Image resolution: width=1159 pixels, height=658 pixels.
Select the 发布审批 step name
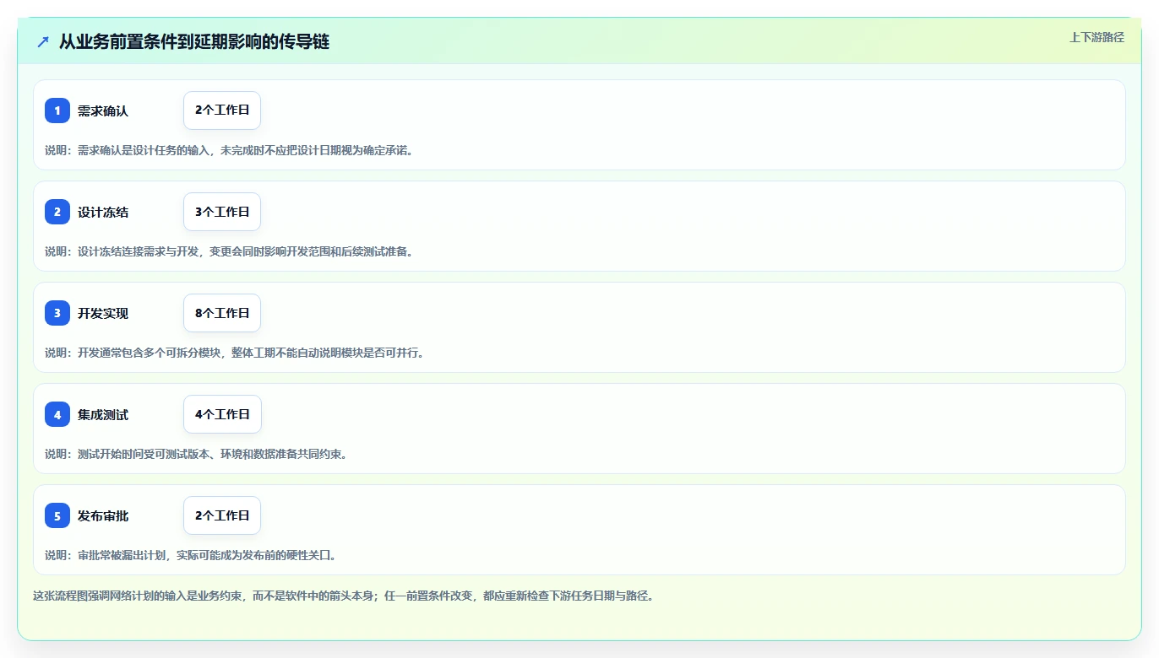tap(103, 515)
